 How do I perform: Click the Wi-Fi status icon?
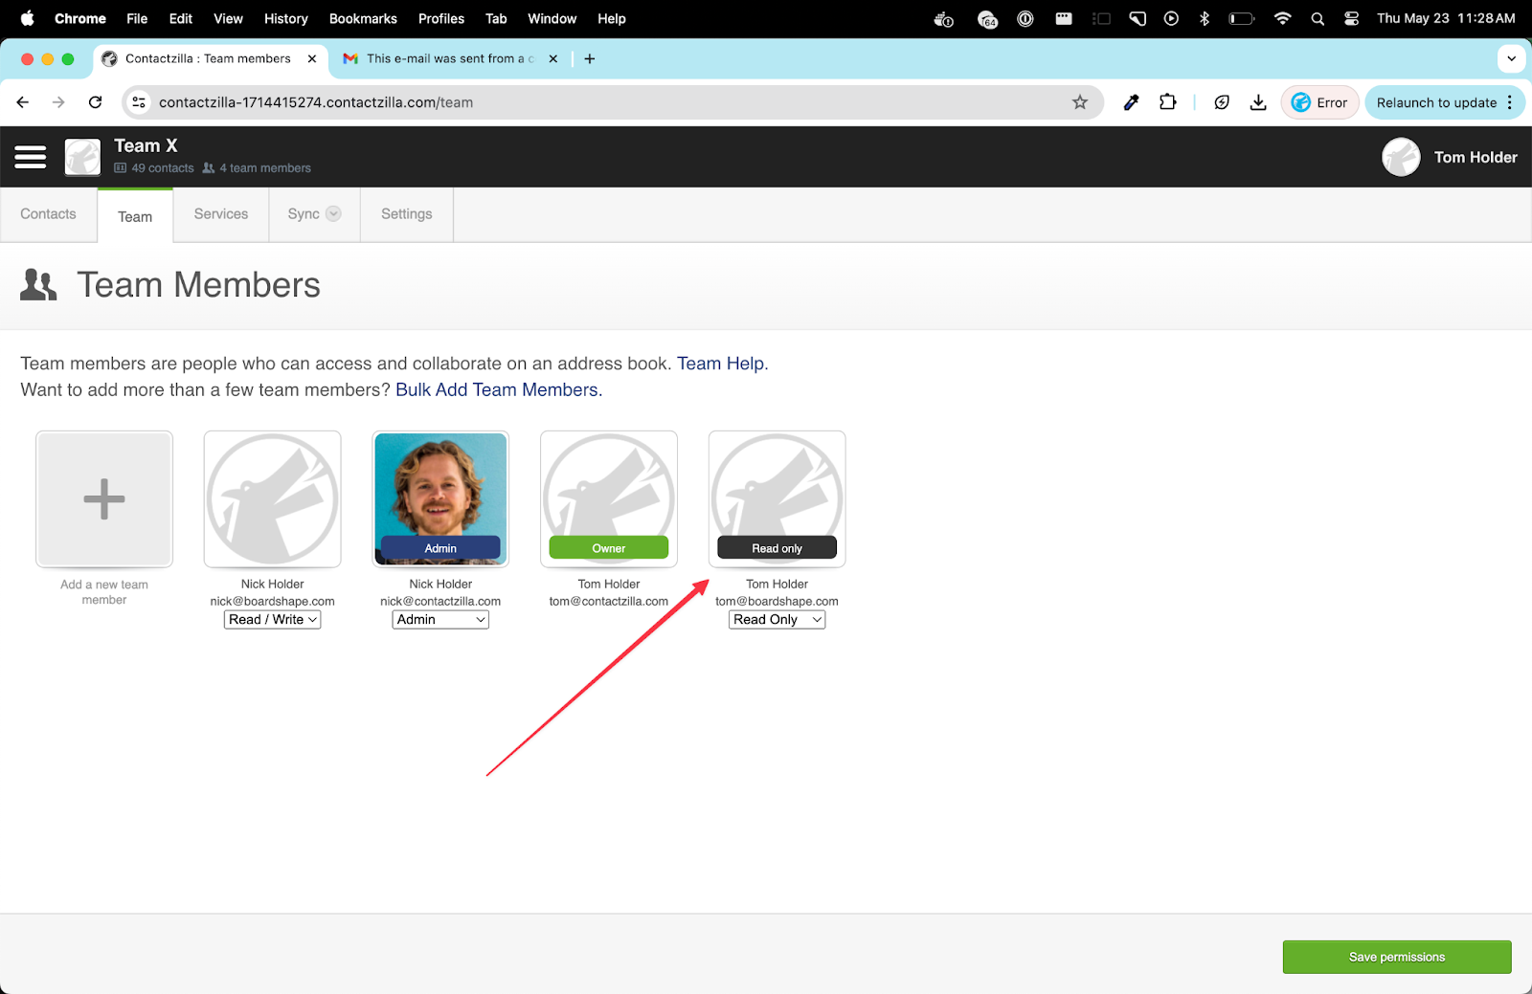coord(1283,18)
